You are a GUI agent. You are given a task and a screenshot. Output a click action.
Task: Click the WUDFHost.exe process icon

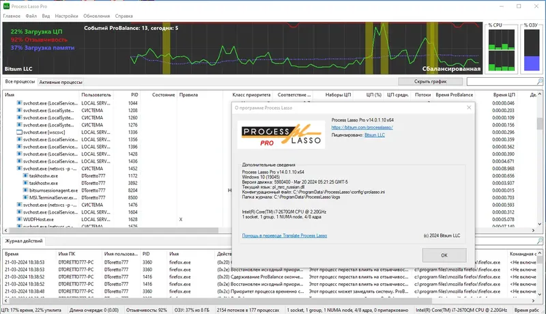[20, 219]
